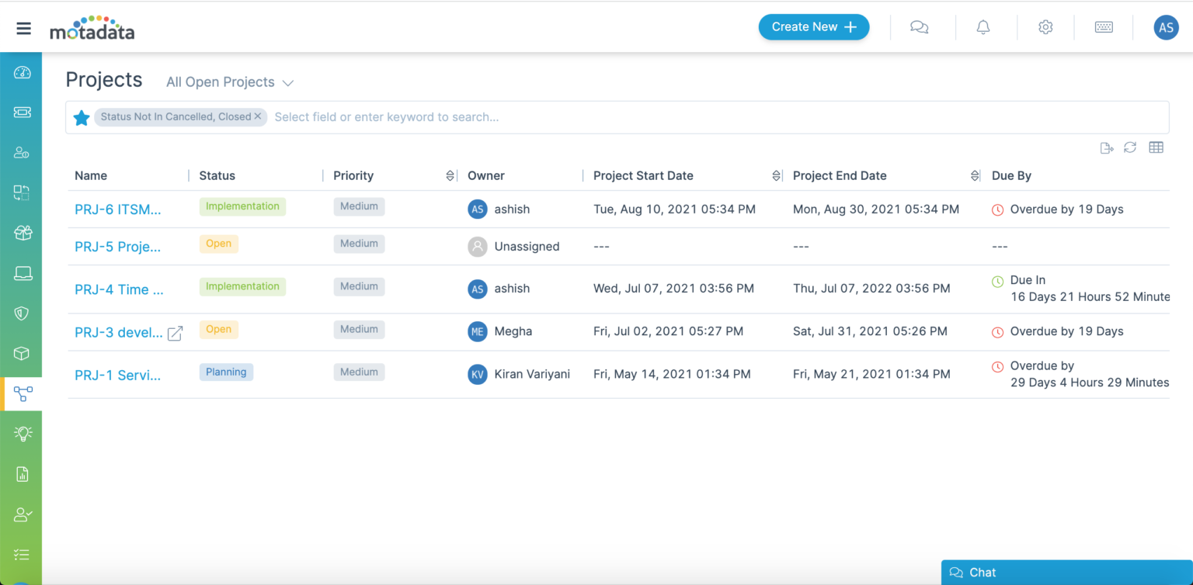Remove the Status Not In filter tag
This screenshot has width=1193, height=585.
click(x=258, y=116)
